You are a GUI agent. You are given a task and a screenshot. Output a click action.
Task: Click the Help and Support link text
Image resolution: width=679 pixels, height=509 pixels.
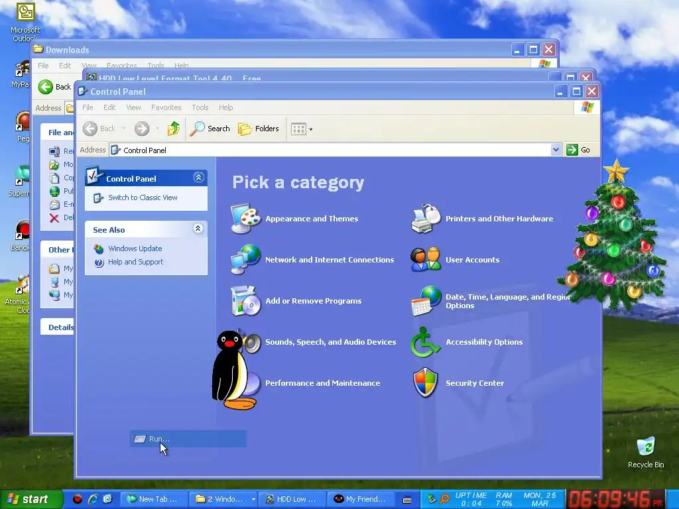pos(135,262)
